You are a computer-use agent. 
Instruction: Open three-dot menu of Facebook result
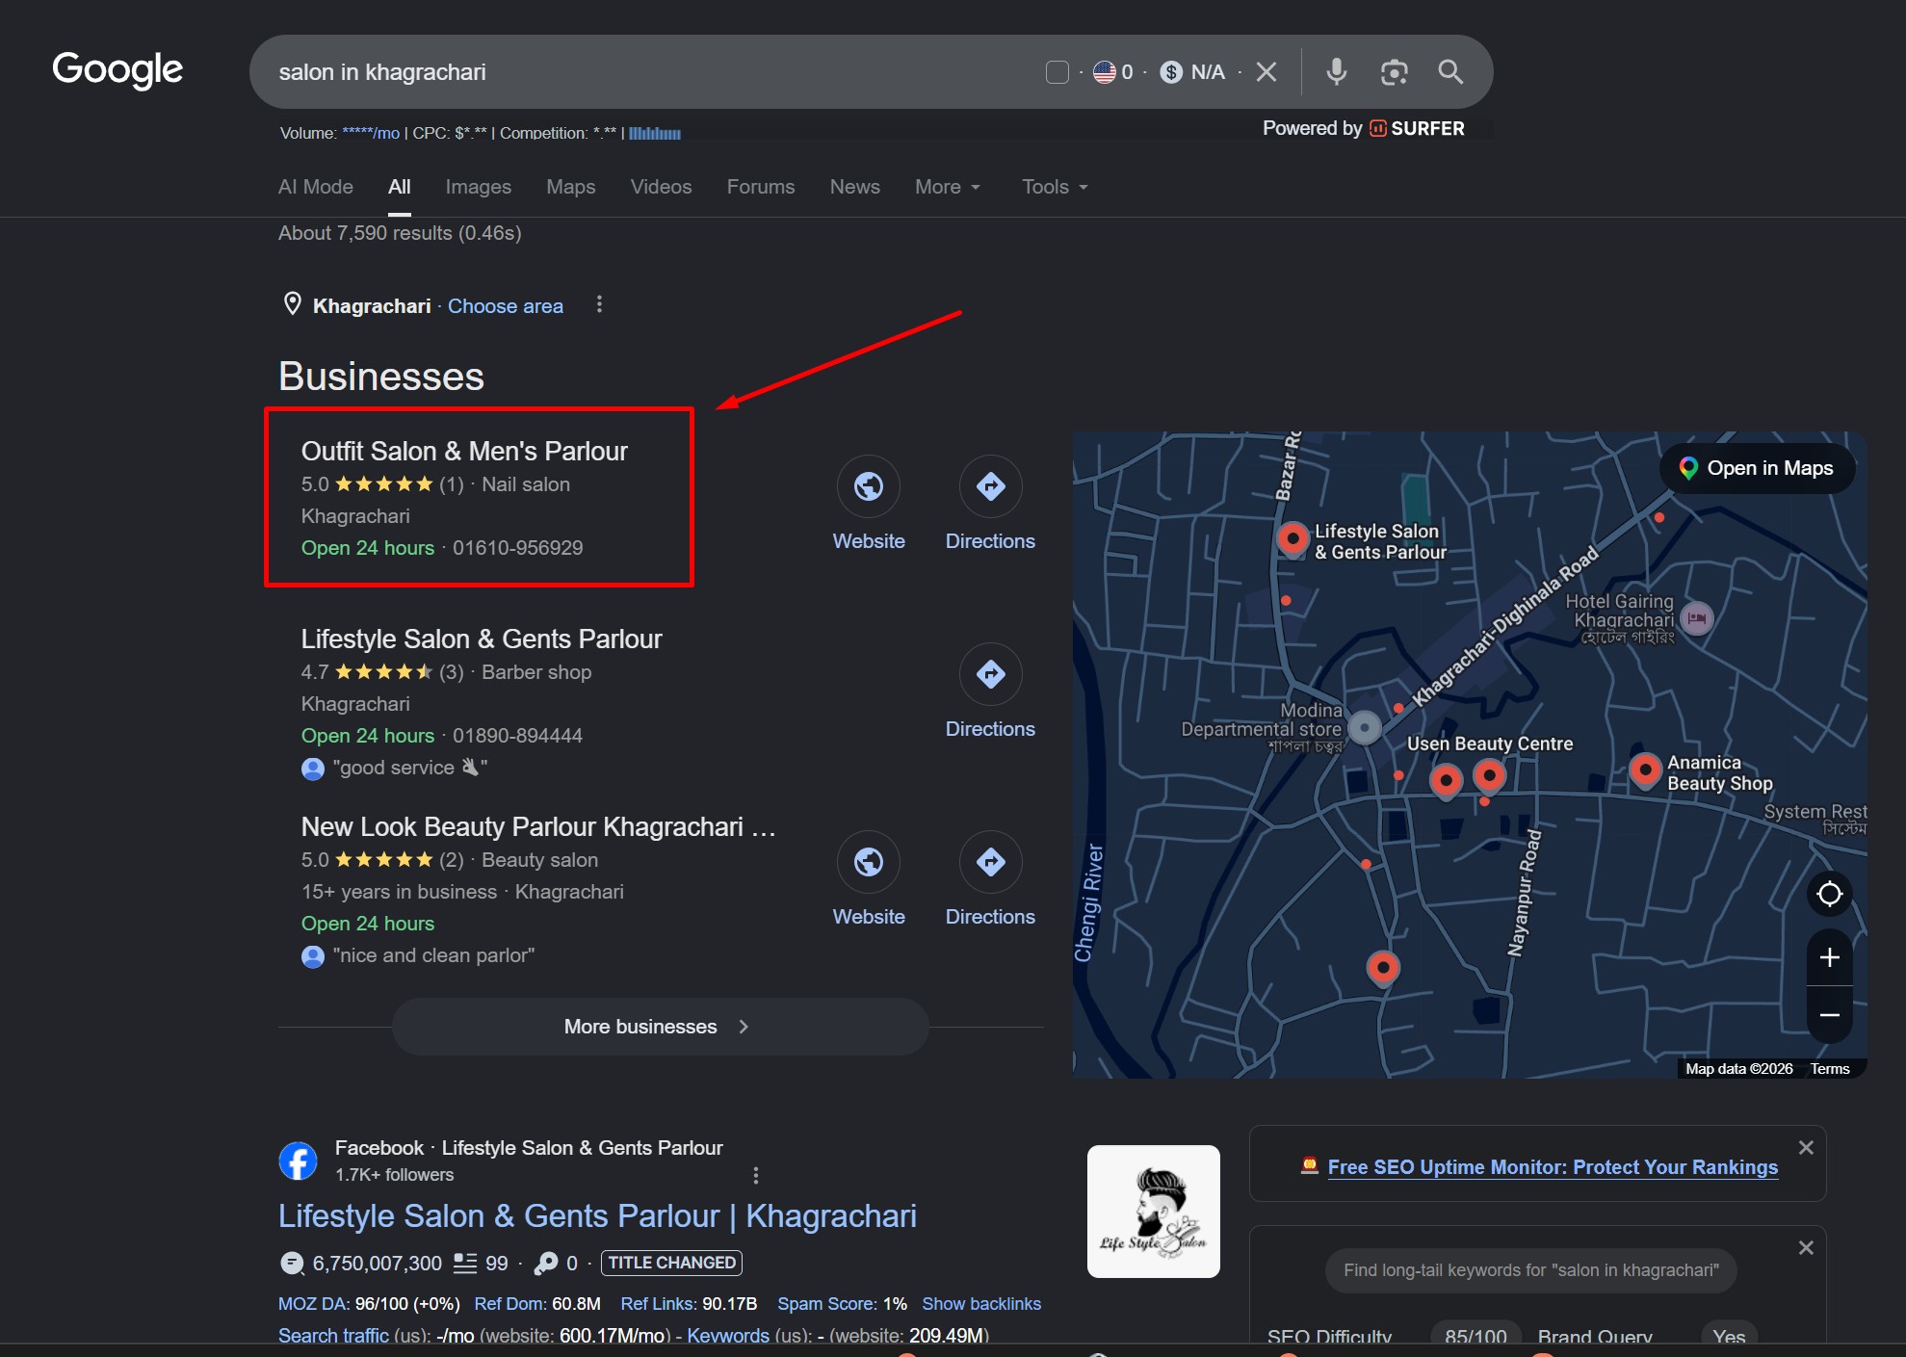[755, 1175]
